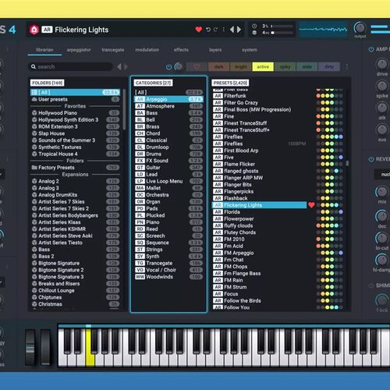The width and height of the screenshot is (390, 390).
Task: Switch to the trancegate tab
Action: [112, 50]
